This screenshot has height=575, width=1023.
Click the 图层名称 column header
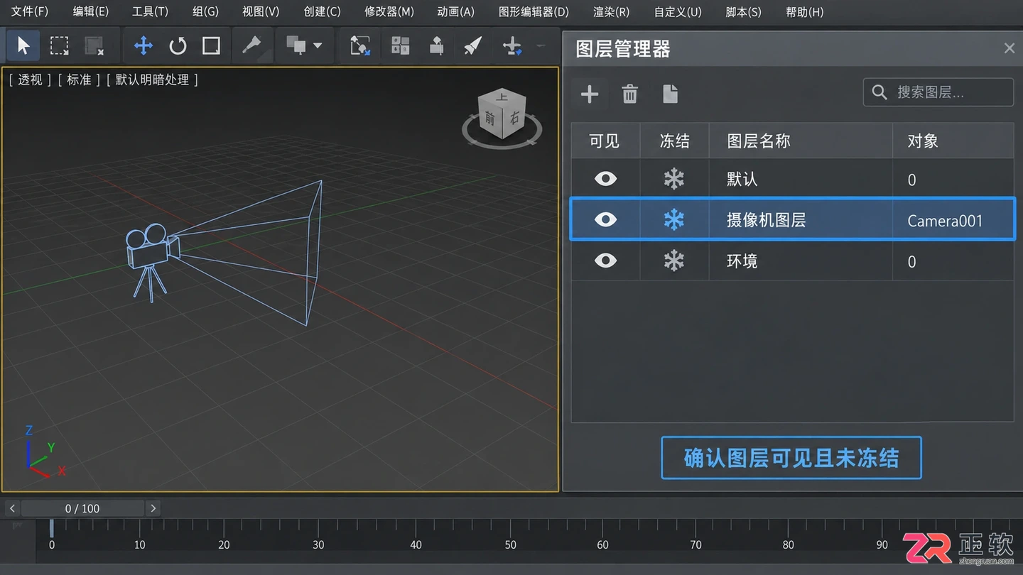coord(759,141)
